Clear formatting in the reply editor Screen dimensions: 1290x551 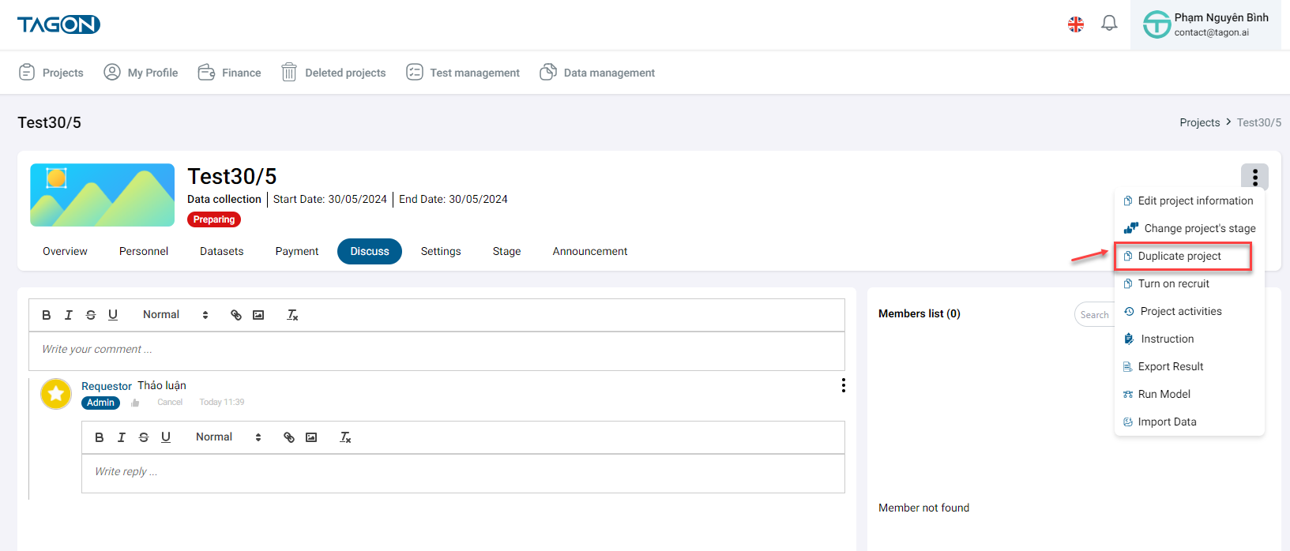(345, 437)
